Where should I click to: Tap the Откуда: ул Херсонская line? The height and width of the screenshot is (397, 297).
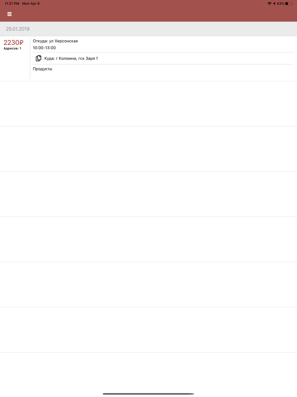55,41
